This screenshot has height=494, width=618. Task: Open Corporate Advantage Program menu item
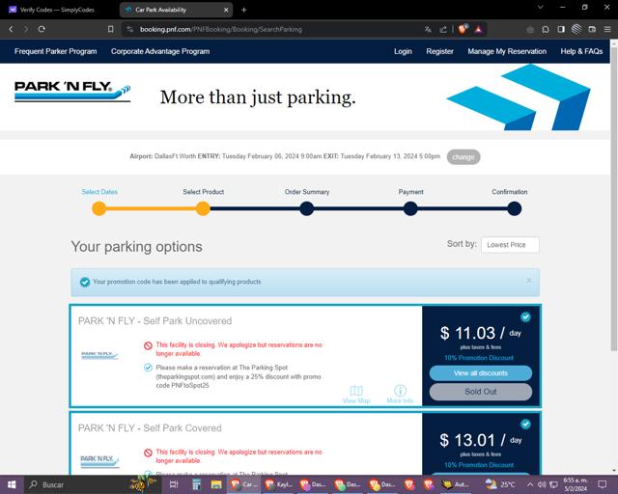(x=160, y=51)
